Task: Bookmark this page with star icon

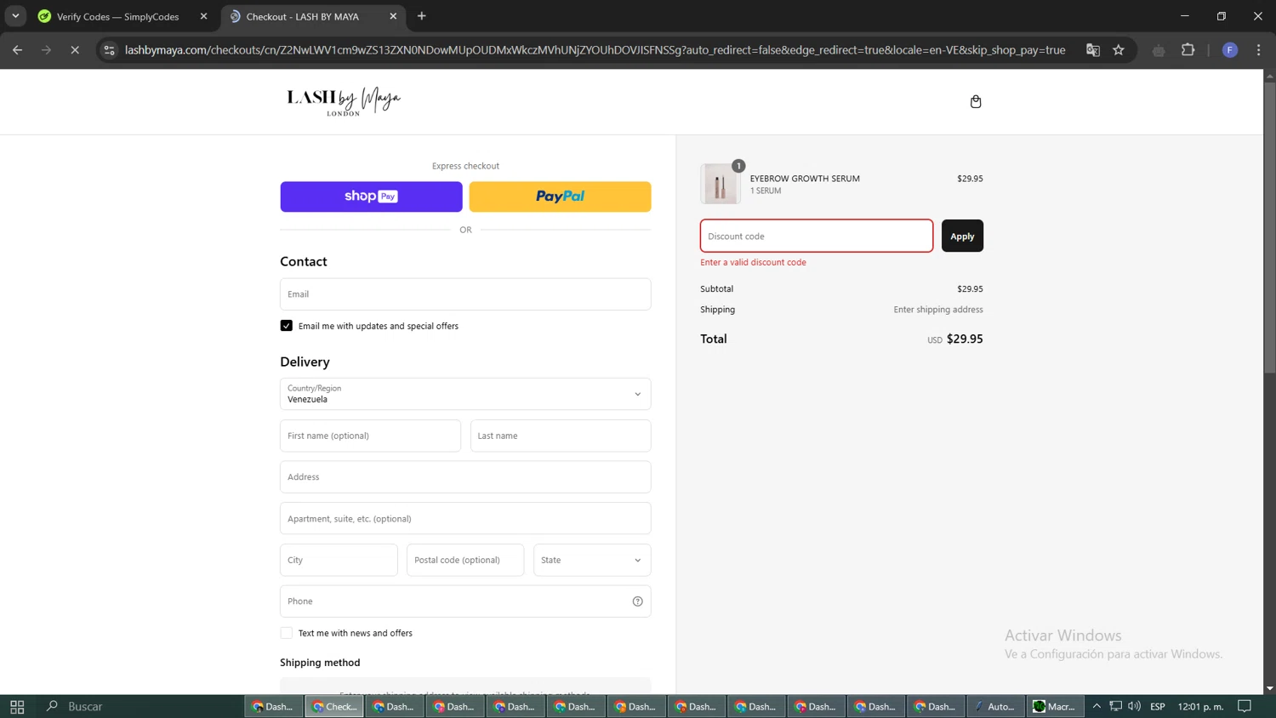Action: [x=1119, y=50]
